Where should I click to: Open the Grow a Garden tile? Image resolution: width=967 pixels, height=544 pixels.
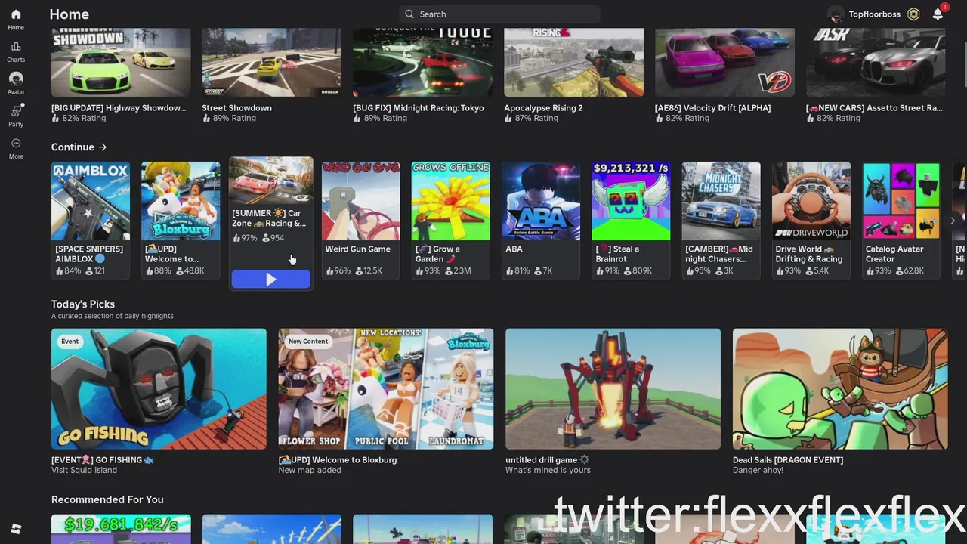point(451,220)
